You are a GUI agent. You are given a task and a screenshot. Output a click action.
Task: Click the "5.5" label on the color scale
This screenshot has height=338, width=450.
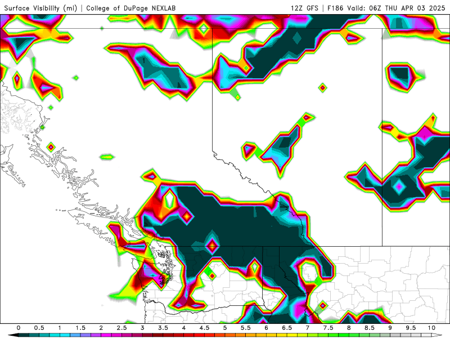[x=246, y=328]
